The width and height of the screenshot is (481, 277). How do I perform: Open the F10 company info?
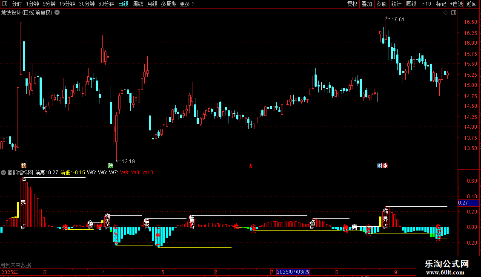[427, 4]
